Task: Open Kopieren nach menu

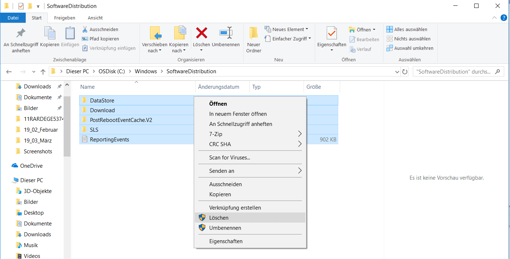Action: pos(179,40)
